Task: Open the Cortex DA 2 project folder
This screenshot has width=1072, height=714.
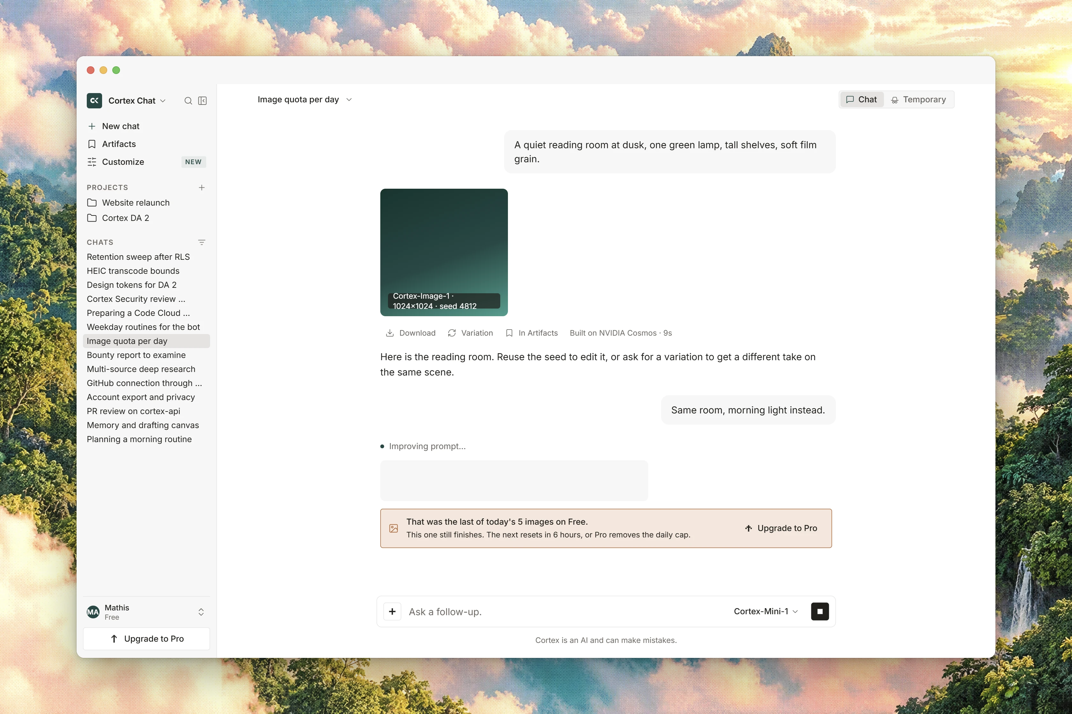Action: tap(146, 218)
